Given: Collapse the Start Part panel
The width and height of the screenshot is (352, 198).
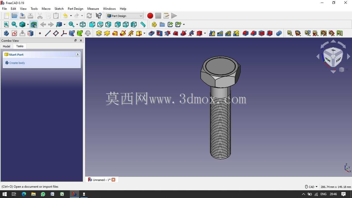Looking at the screenshot, I should [x=78, y=54].
